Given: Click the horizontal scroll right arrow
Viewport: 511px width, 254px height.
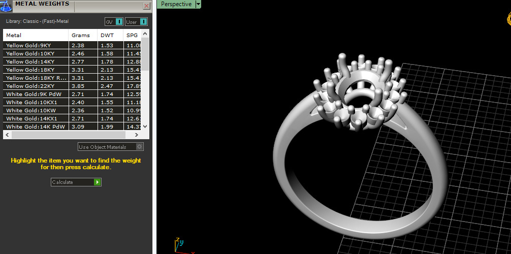Looking at the screenshot, I should pyautogui.click(x=137, y=135).
